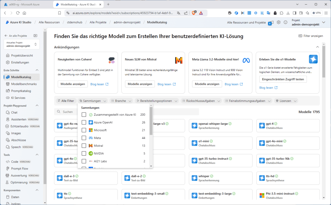Image resolution: width=331 pixels, height=205 pixels.
Task: Check Meta collection checkbox
Action: click(84, 138)
